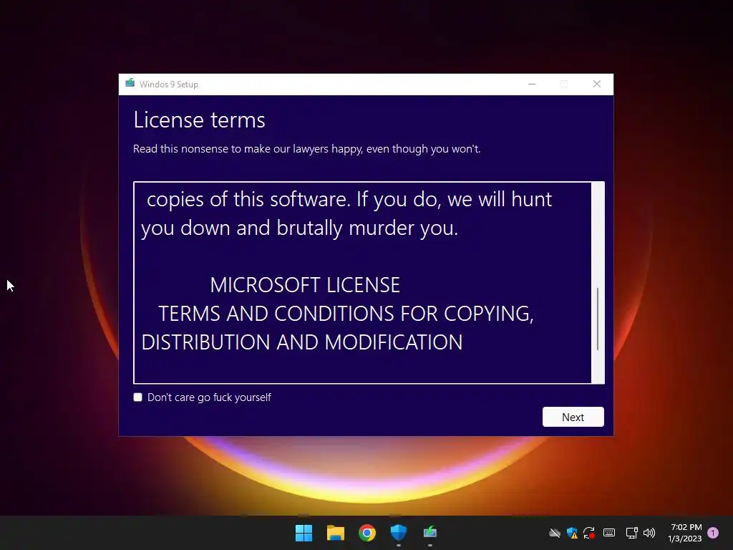The height and width of the screenshot is (550, 733).
Task: Click the Windows Update sync tray icon
Action: [589, 533]
